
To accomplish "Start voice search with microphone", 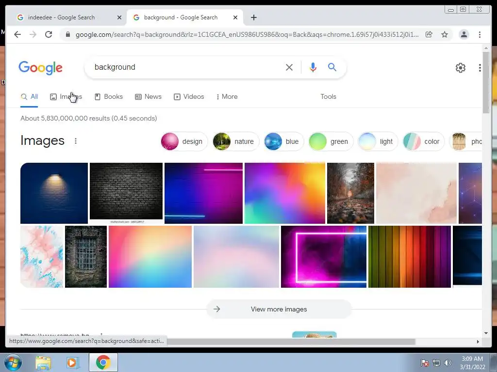I will (x=313, y=67).
